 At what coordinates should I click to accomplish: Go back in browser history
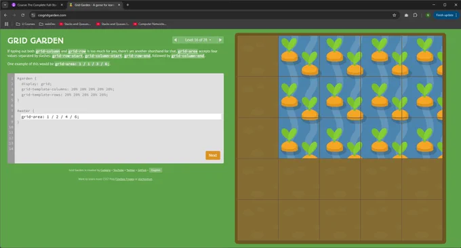click(x=5, y=16)
